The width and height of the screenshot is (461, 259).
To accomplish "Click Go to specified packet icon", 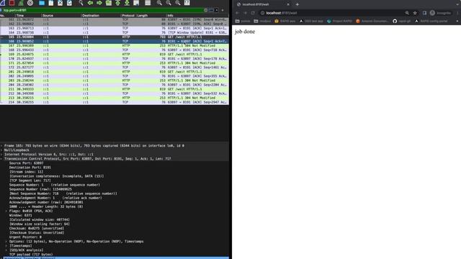I will tap(109, 3).
